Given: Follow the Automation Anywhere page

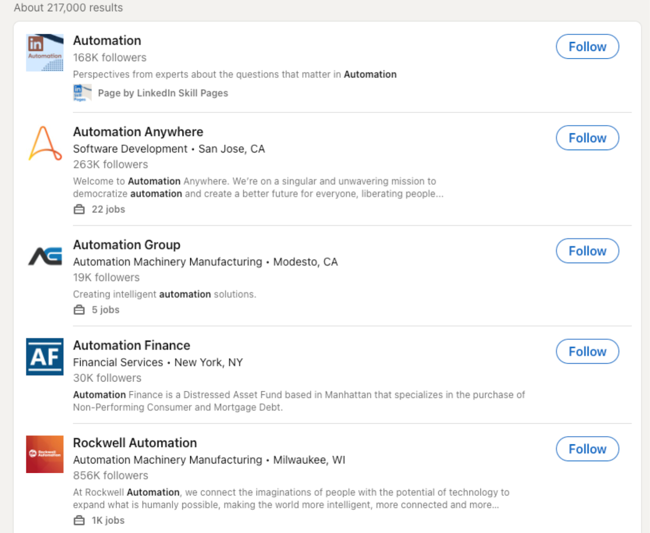Looking at the screenshot, I should [x=587, y=138].
